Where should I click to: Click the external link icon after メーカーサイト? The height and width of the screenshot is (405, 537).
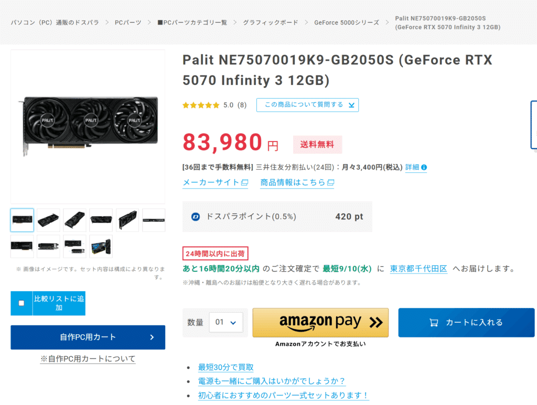click(244, 182)
